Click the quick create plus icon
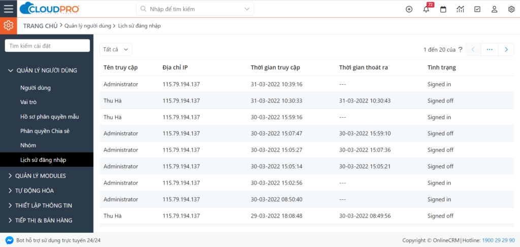 click(x=409, y=9)
